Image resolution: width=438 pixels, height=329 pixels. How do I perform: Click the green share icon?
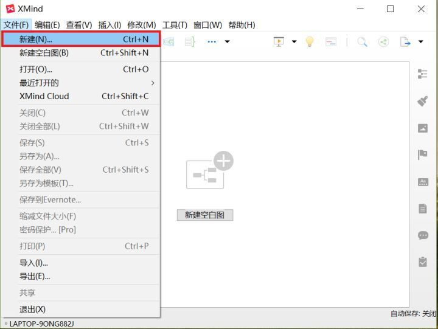[383, 42]
